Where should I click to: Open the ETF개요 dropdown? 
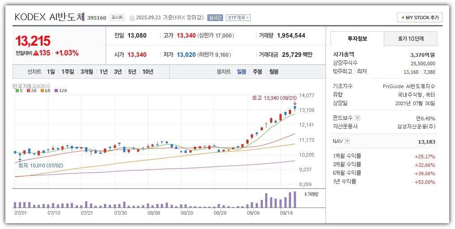(x=238, y=18)
